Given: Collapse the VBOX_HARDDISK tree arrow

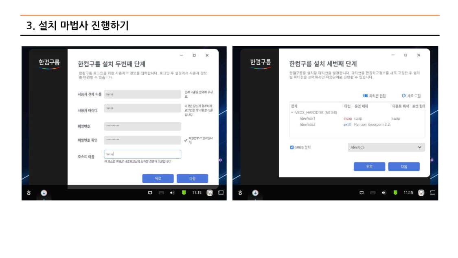Looking at the screenshot, I should click(x=292, y=112).
